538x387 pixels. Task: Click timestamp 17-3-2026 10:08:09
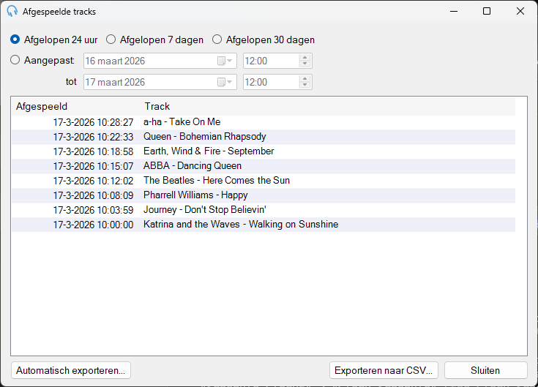coord(93,195)
